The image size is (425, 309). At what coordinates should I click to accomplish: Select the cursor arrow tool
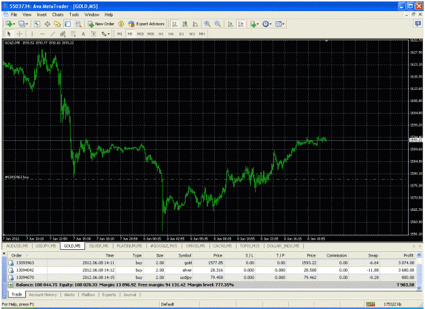click(x=9, y=33)
